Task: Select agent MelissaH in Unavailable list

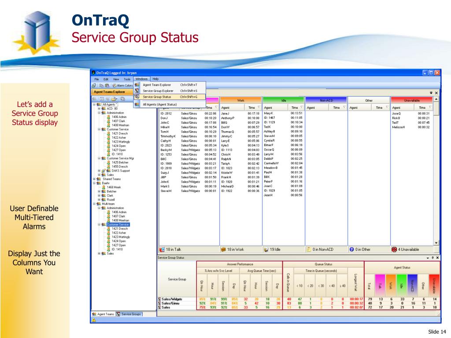Action: coord(398,127)
